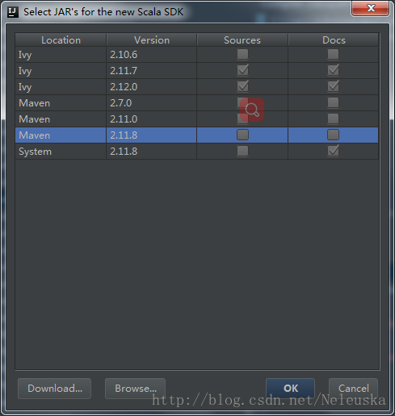Enable Sources for selected Maven 2.11.8
Screen dimensions: 395x416
click(242, 135)
